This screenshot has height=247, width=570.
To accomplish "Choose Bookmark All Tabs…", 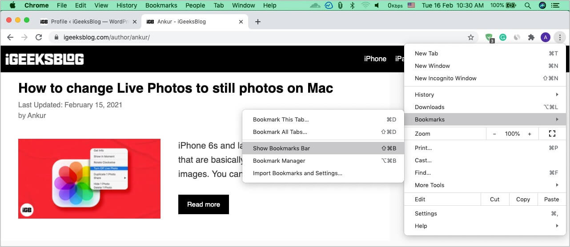I will tap(323, 132).
